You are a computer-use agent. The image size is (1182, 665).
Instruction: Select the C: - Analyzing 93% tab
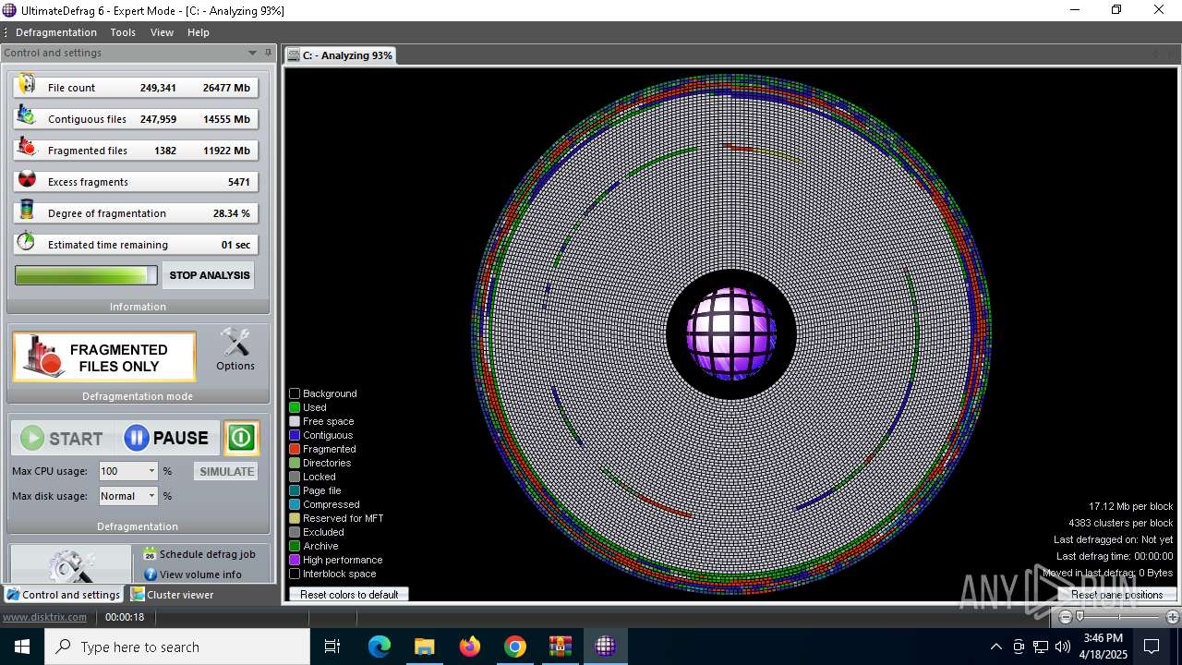point(340,55)
